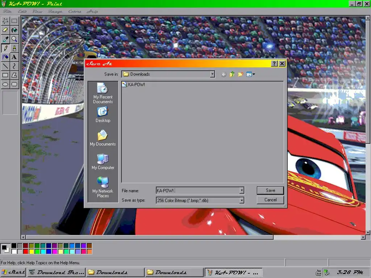Switch to KA-POW! Paint taskbar button

233,273
